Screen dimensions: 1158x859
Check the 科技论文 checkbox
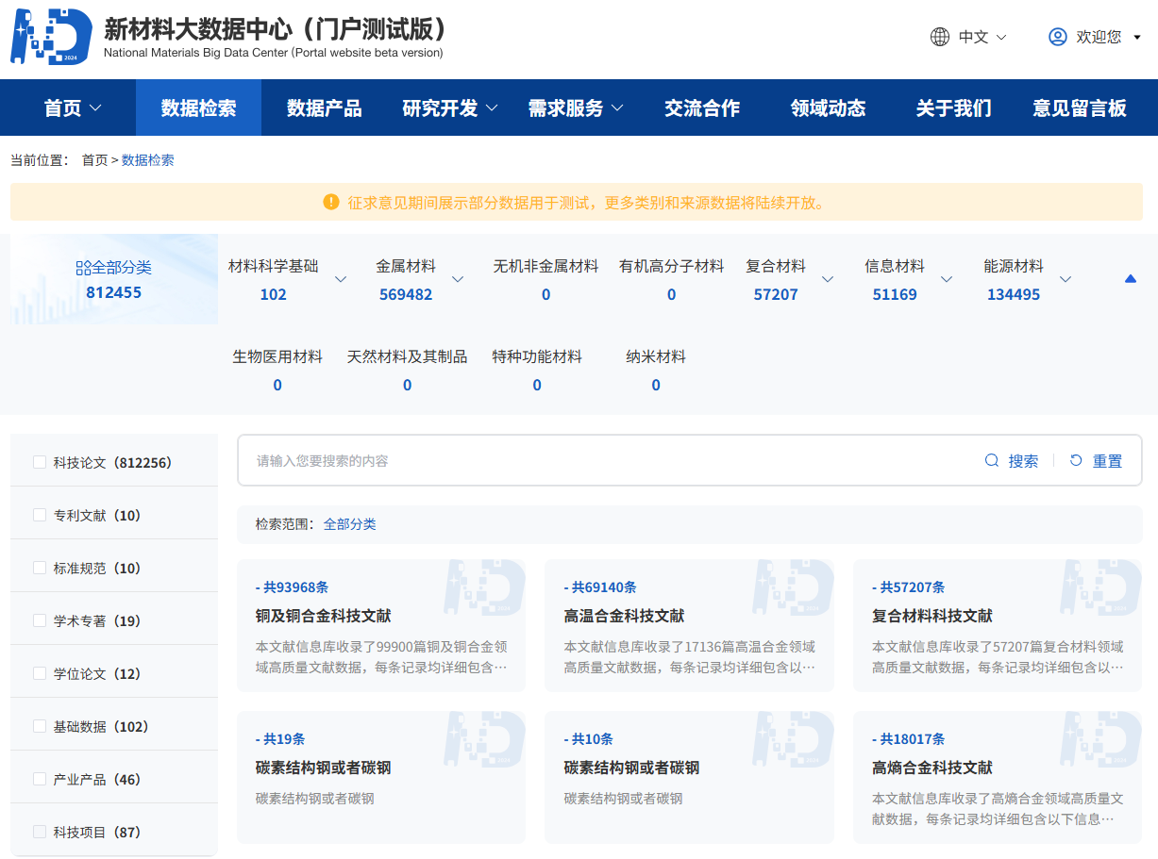(x=40, y=462)
